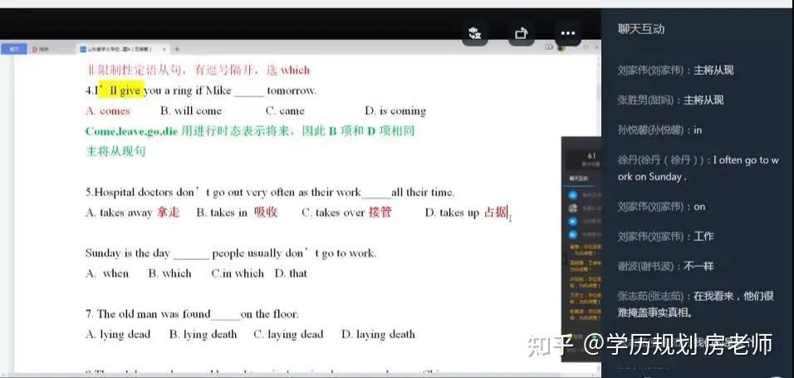
Task: Click 孙悦馨's "in" chat message
Action: [x=659, y=130]
